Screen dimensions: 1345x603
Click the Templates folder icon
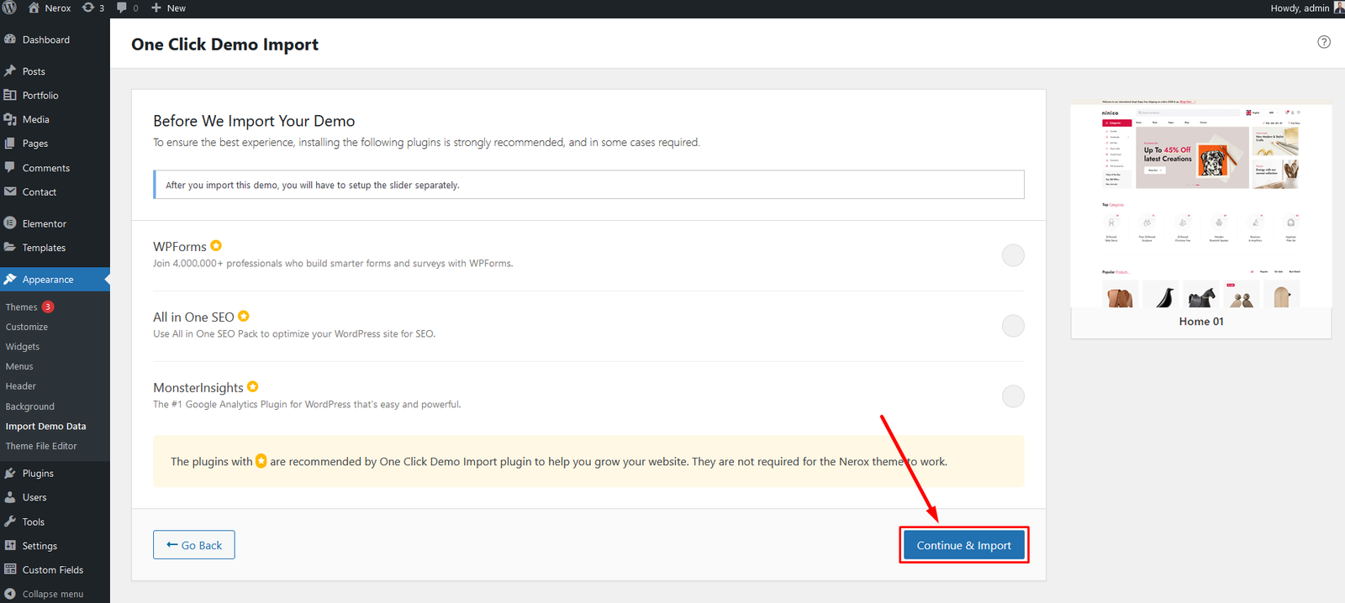click(10, 248)
